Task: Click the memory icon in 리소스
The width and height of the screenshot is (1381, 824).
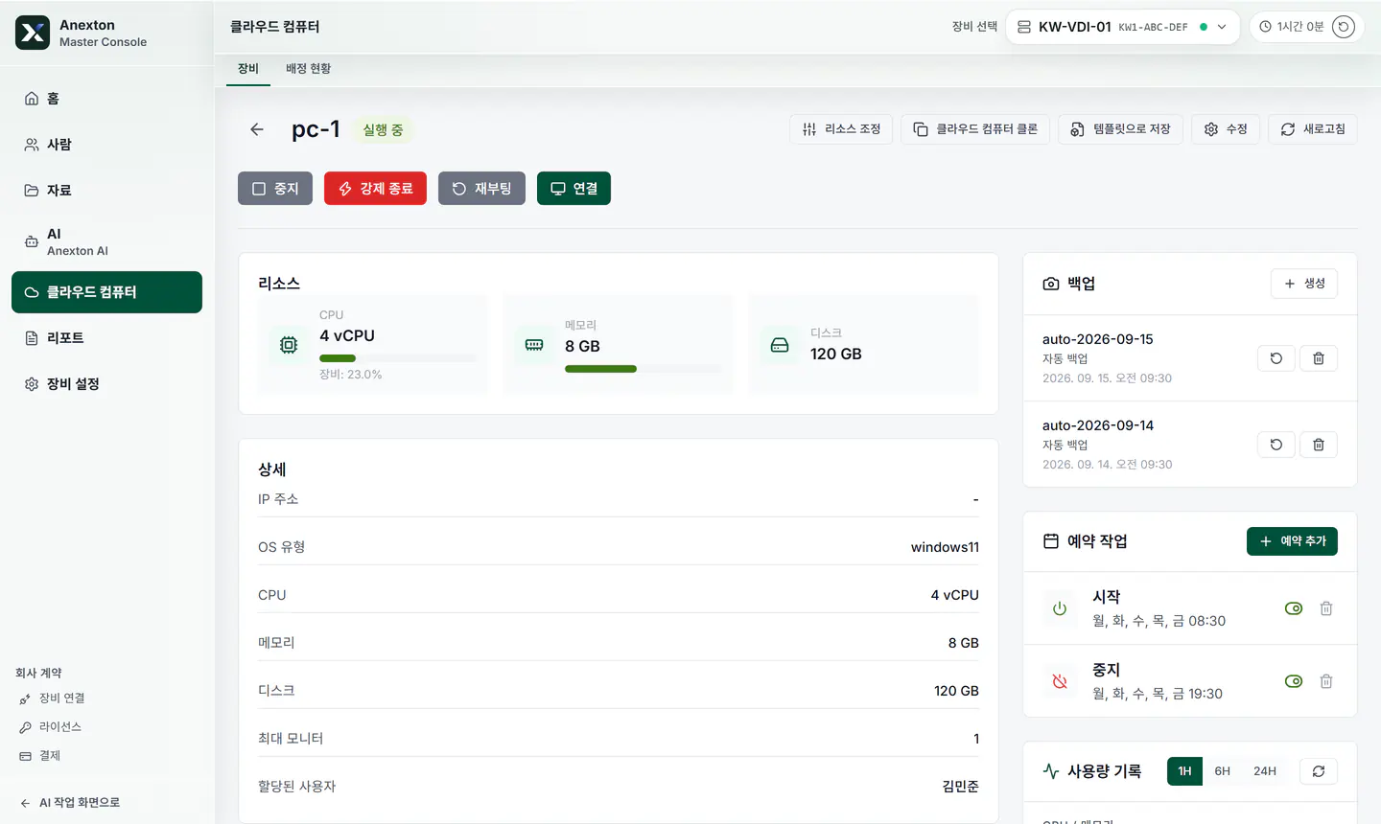Action: coord(534,345)
